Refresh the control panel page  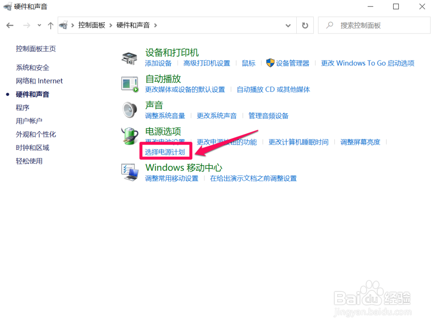[x=305, y=25]
